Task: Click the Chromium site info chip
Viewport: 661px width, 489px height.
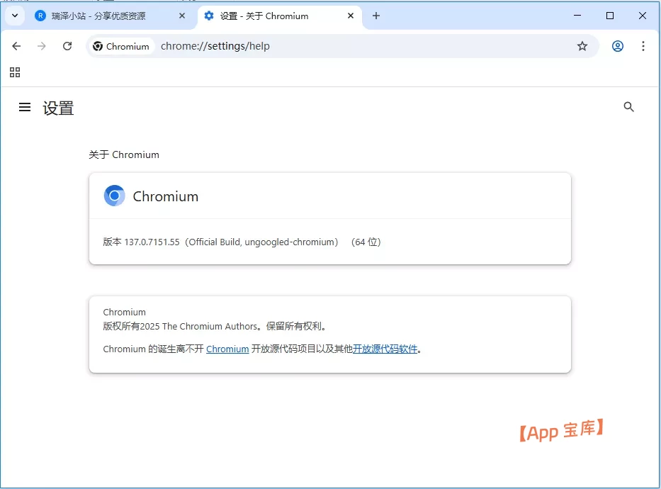Action: click(x=121, y=46)
